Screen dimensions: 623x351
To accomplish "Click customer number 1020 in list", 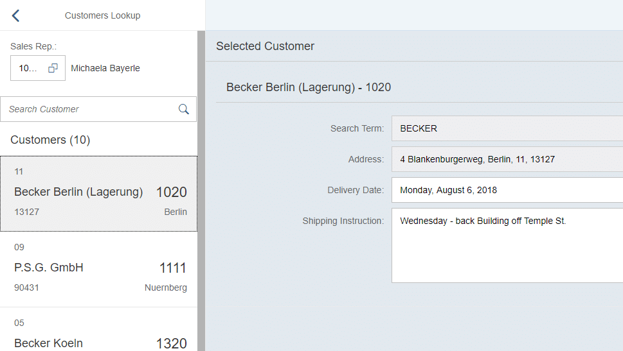I will point(171,192).
